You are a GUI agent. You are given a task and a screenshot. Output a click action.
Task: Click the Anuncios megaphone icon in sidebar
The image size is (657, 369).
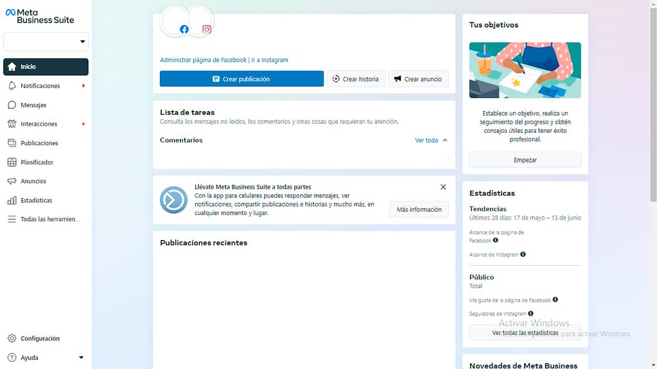(x=12, y=182)
